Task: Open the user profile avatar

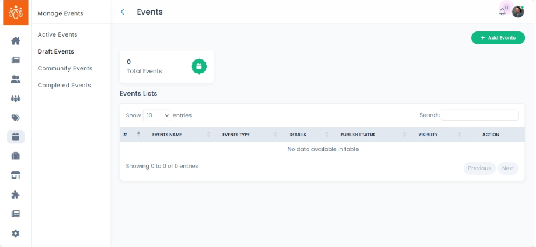Action: click(x=518, y=12)
